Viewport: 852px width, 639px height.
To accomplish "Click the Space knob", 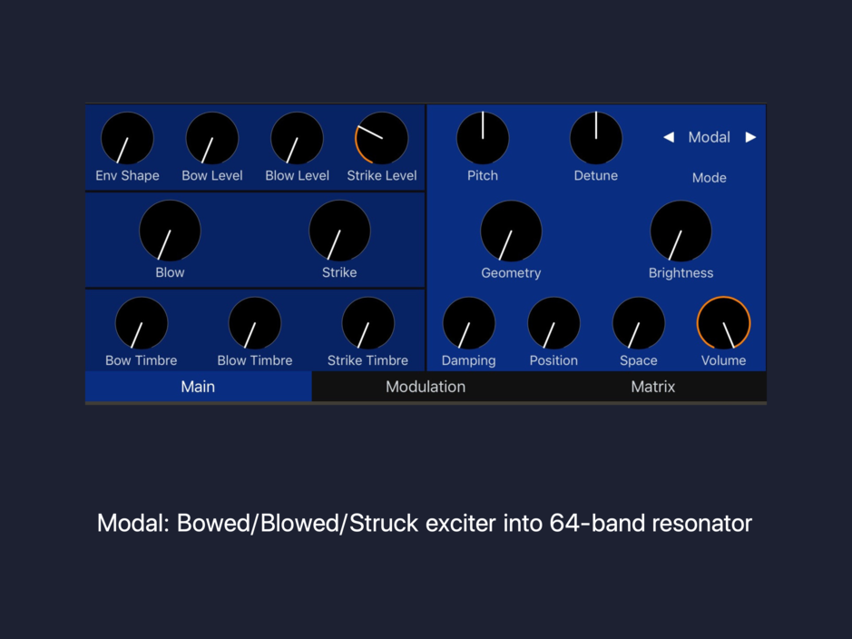I will 639,323.
